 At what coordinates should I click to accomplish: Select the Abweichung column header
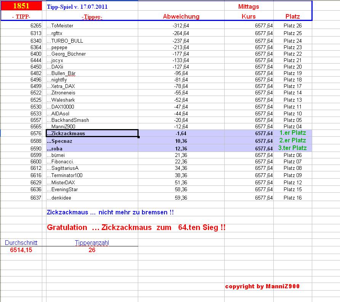coord(181,16)
